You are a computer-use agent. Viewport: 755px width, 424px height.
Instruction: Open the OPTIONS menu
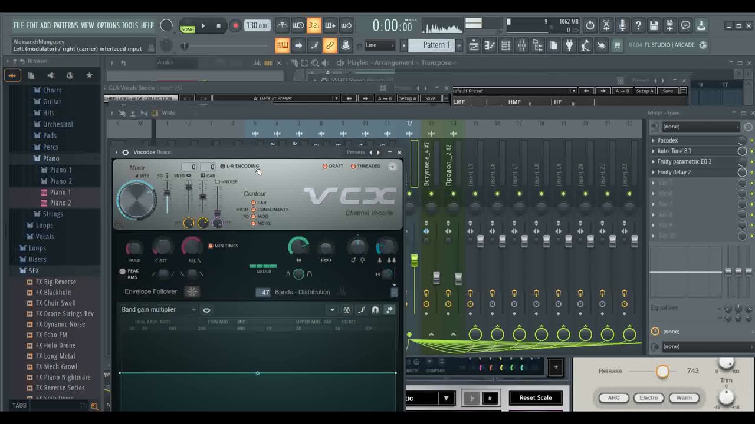coord(108,25)
